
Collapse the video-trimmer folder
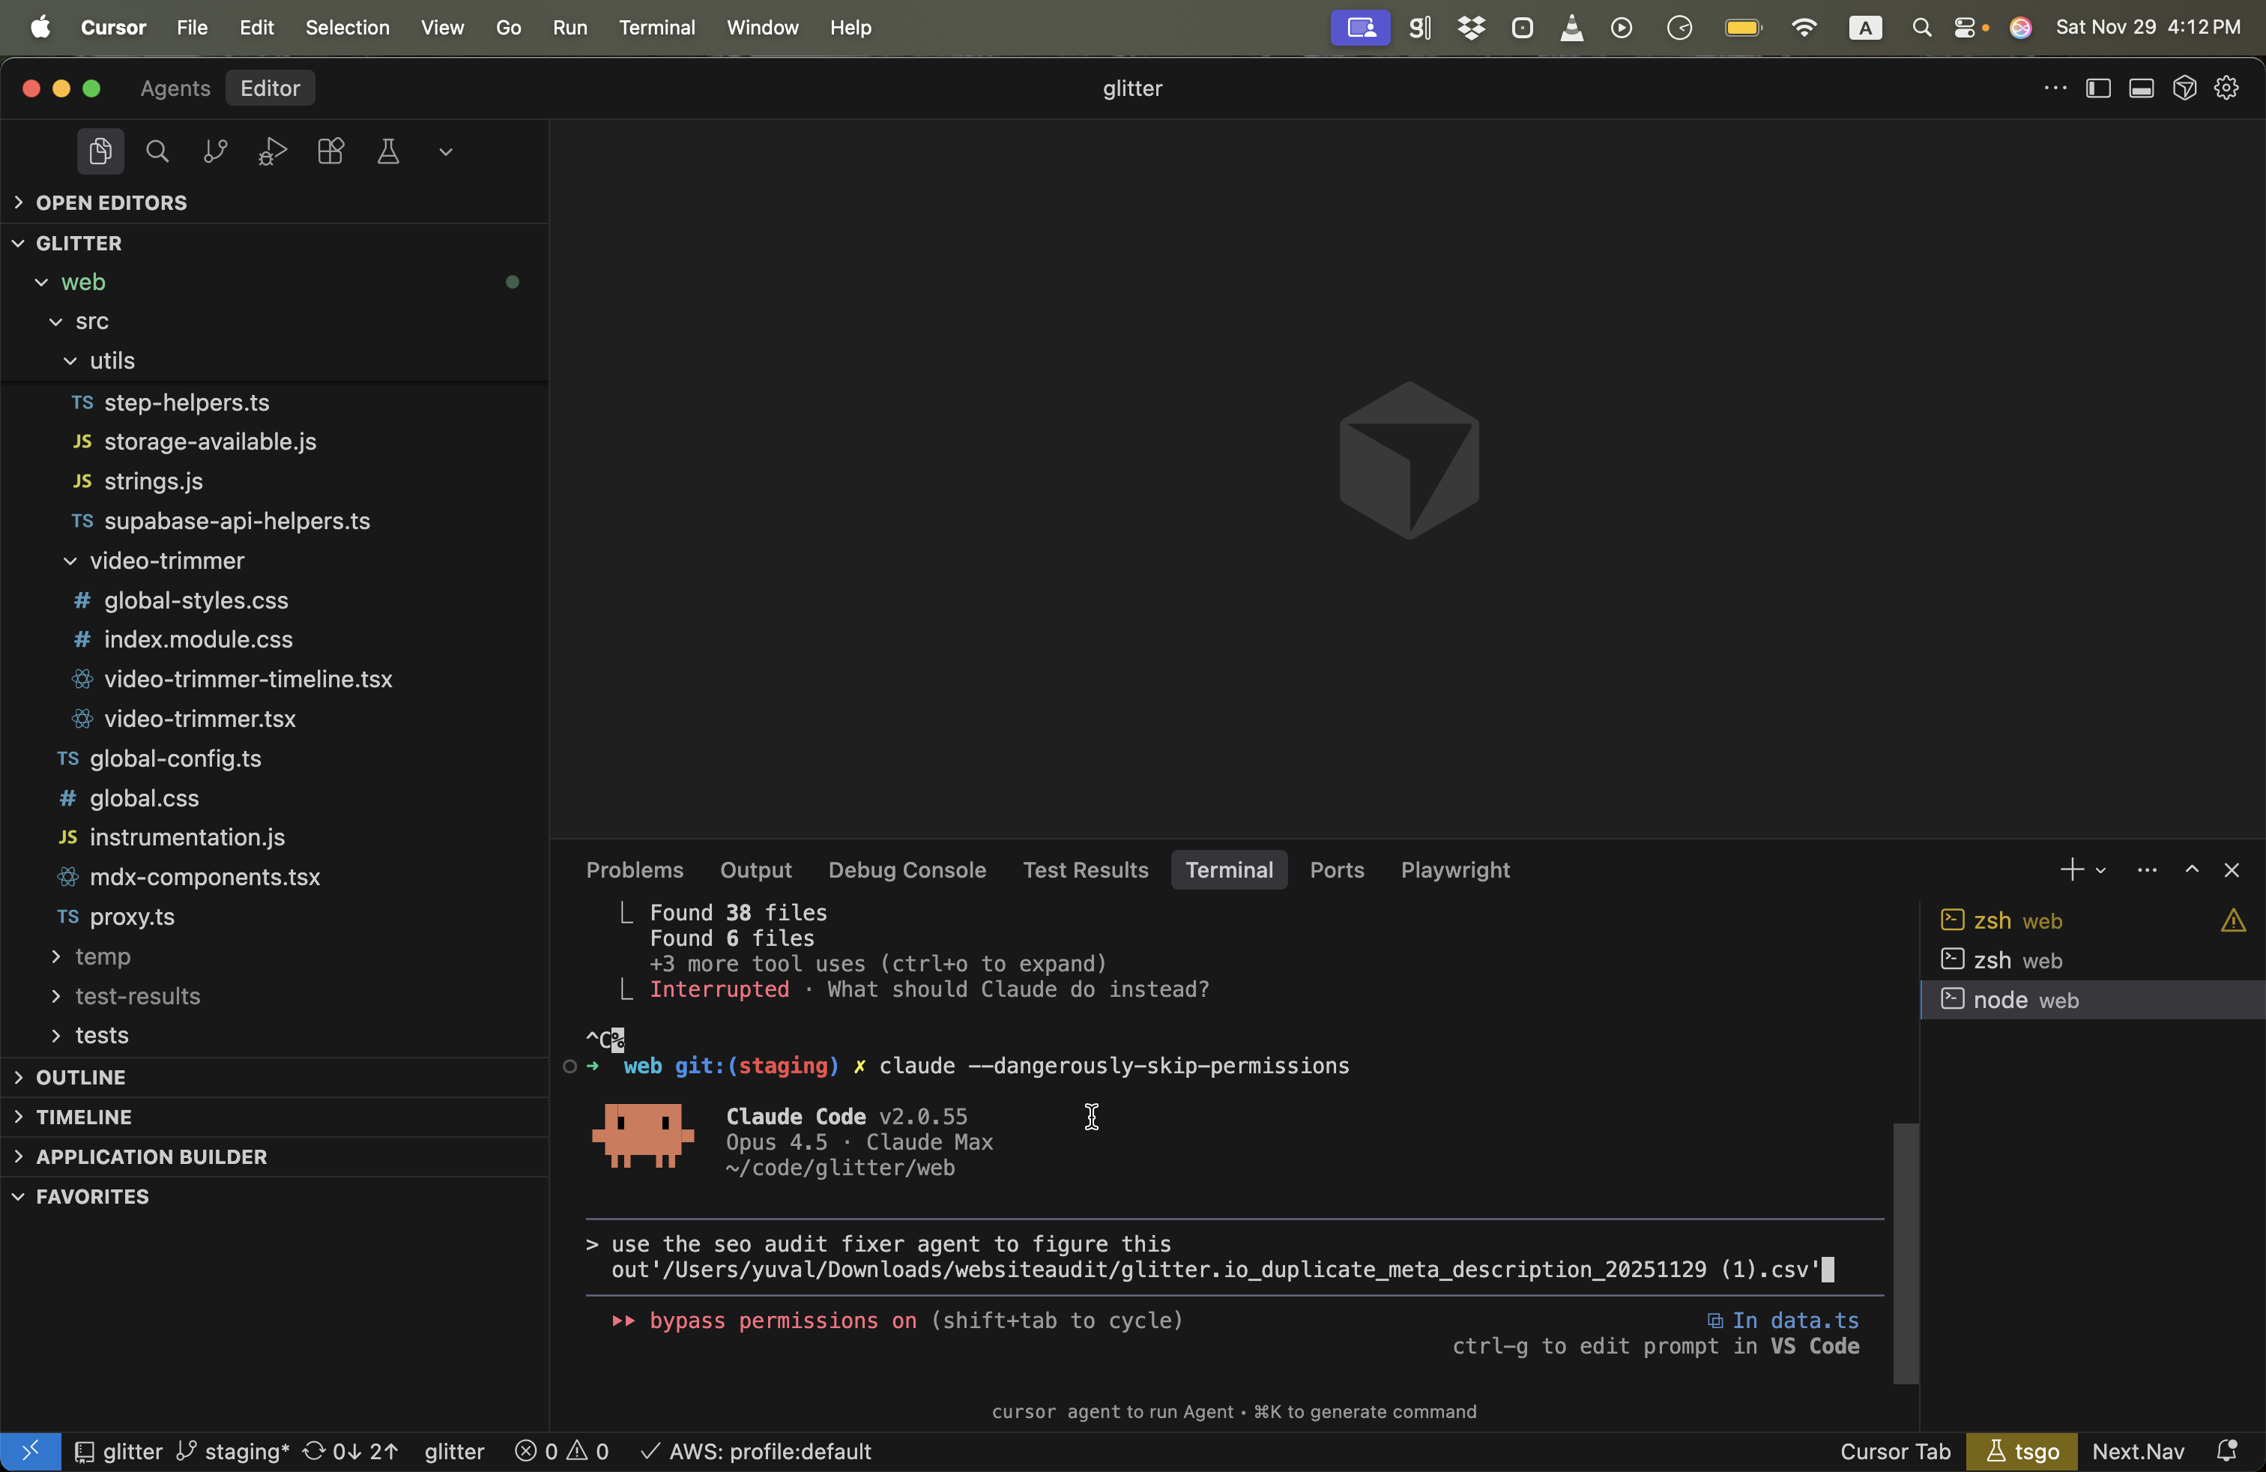coord(166,560)
